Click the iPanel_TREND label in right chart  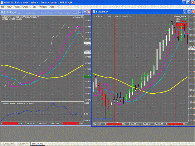coord(180,16)
